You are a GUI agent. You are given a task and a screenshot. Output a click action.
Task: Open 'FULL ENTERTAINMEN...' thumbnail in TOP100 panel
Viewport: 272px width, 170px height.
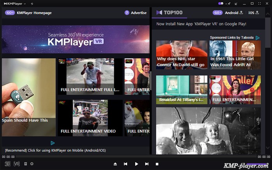click(235, 90)
